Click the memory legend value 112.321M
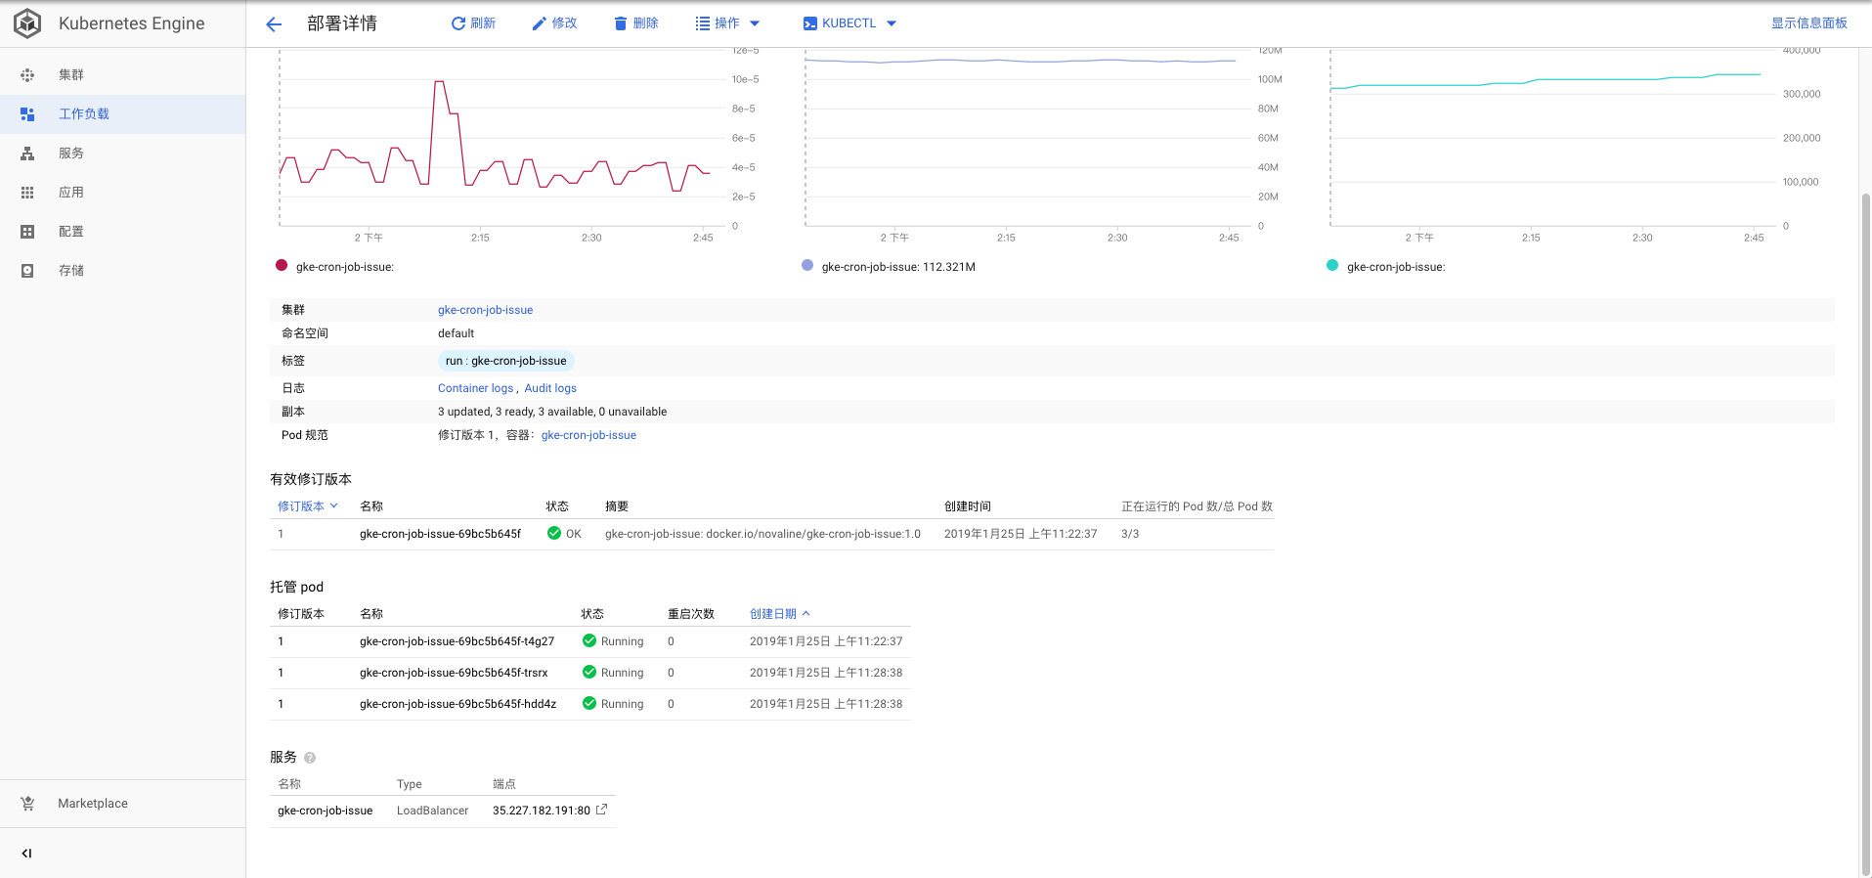 (x=949, y=267)
